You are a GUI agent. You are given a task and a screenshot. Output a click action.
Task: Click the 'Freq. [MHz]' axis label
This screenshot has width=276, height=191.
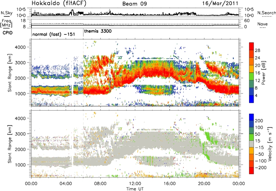pos(6,23)
